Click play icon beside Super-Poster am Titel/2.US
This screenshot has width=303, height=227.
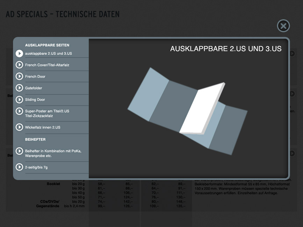click(x=19, y=111)
